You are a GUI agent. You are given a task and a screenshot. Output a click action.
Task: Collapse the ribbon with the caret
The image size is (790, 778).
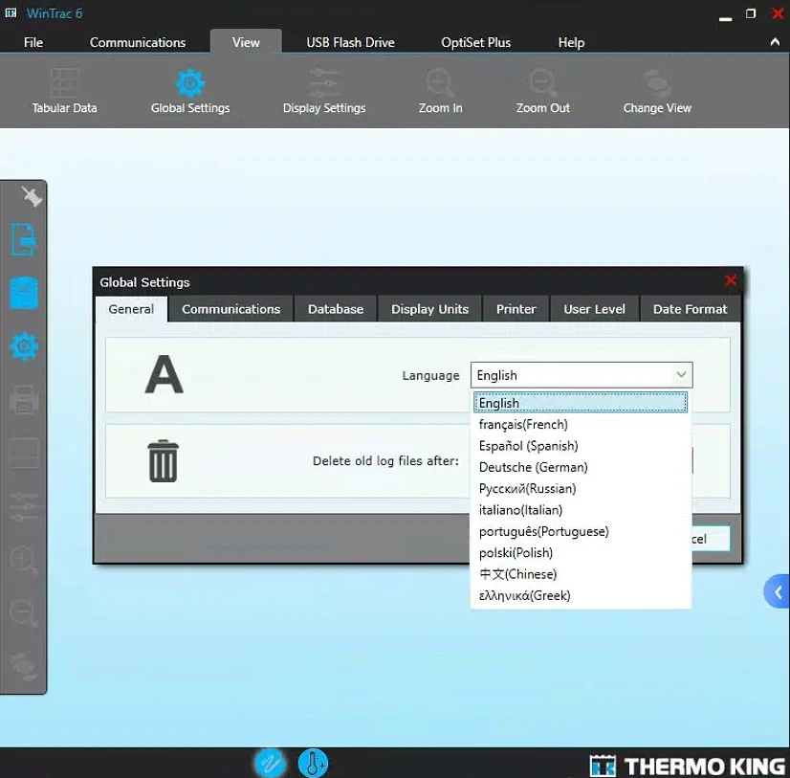click(x=775, y=42)
